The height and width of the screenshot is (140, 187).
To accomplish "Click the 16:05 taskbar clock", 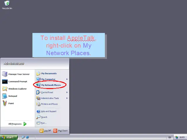I will coord(182,137).
